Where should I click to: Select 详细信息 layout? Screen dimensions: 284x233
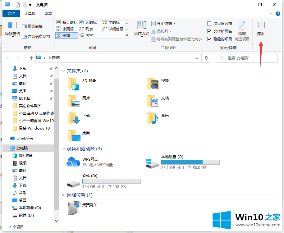click(x=113, y=29)
